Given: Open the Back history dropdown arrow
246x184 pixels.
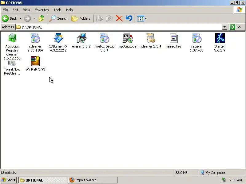Looking at the screenshot, I should (20, 18).
